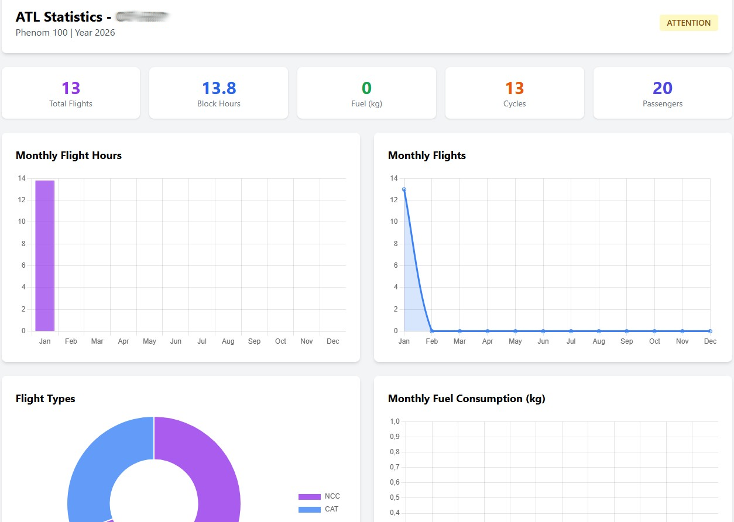Select the Feb data point in Monthly Flights
734x522 pixels.
click(432, 331)
